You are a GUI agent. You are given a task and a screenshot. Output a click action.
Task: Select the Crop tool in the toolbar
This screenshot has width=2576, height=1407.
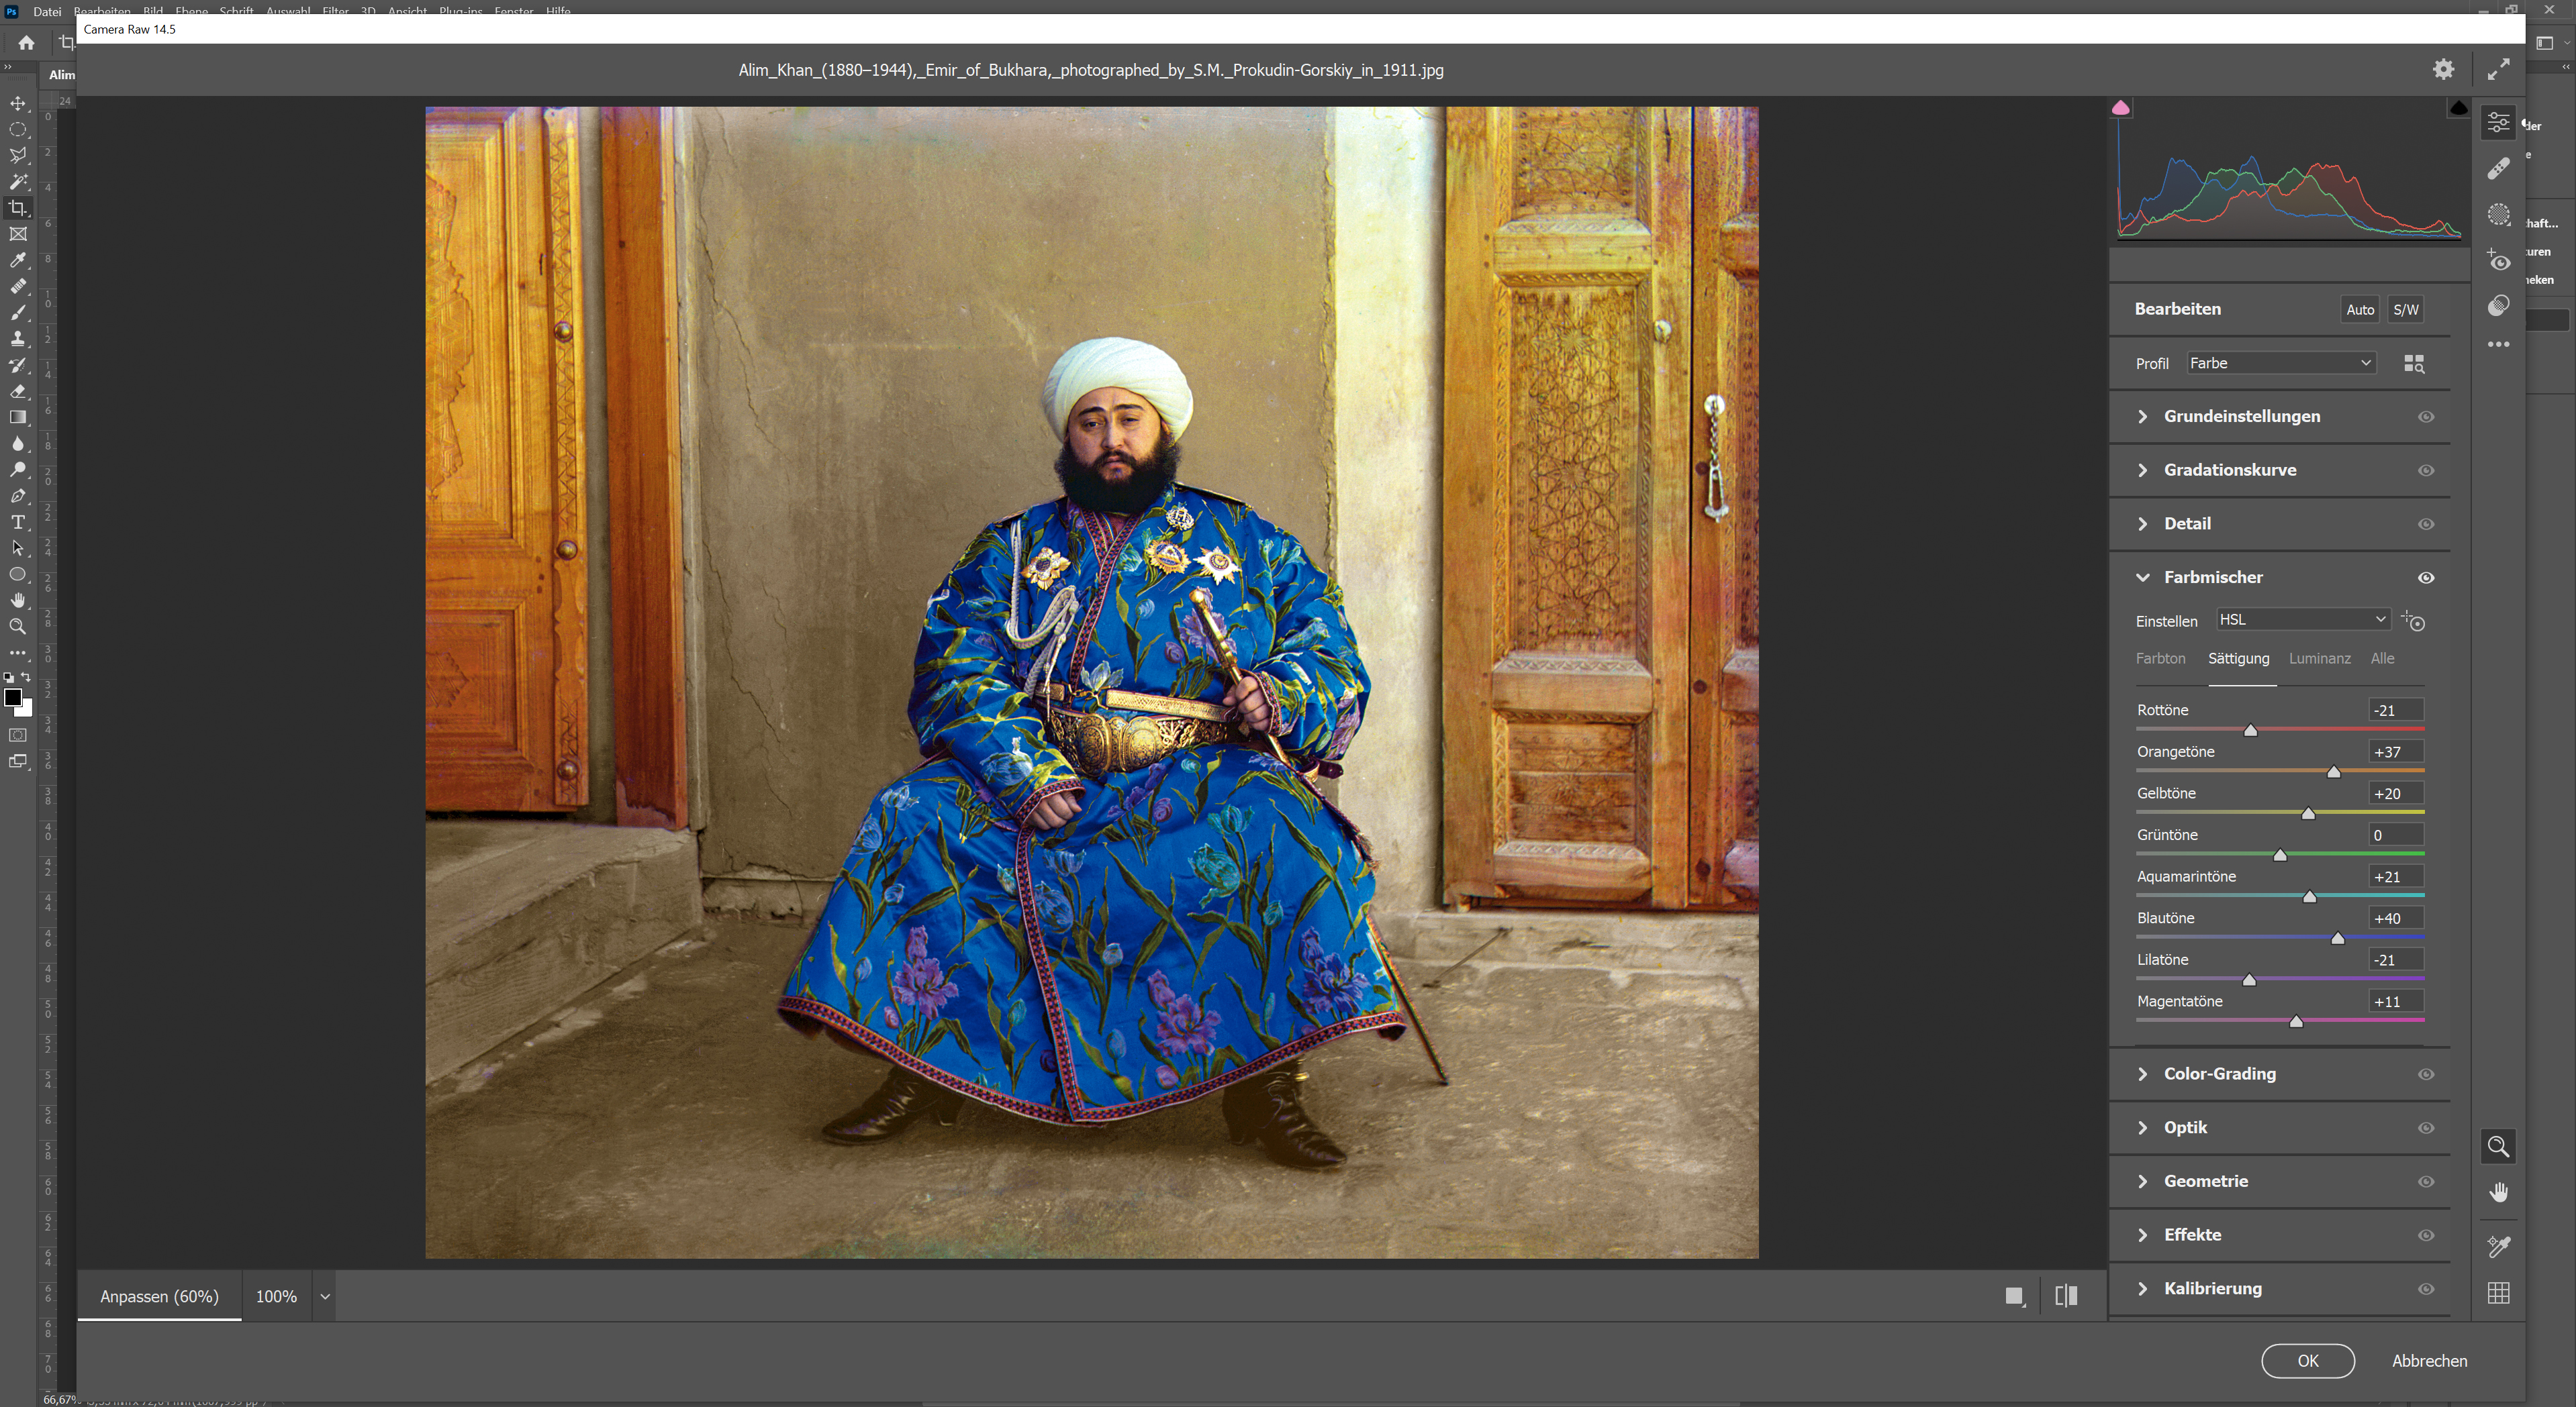pyautogui.click(x=18, y=209)
